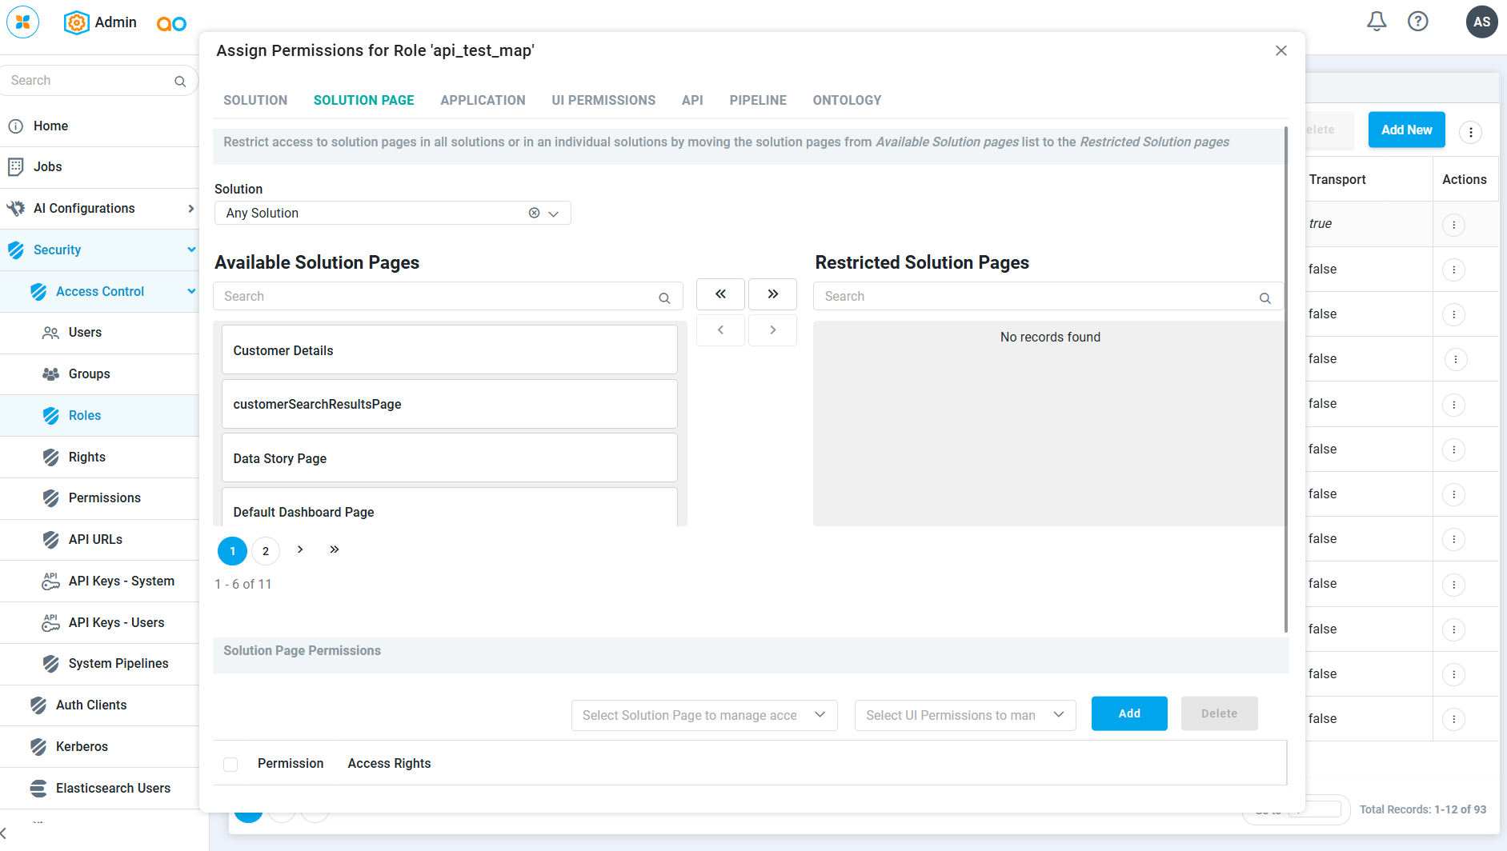
Task: Switch to the Application tab
Action: pyautogui.click(x=483, y=100)
